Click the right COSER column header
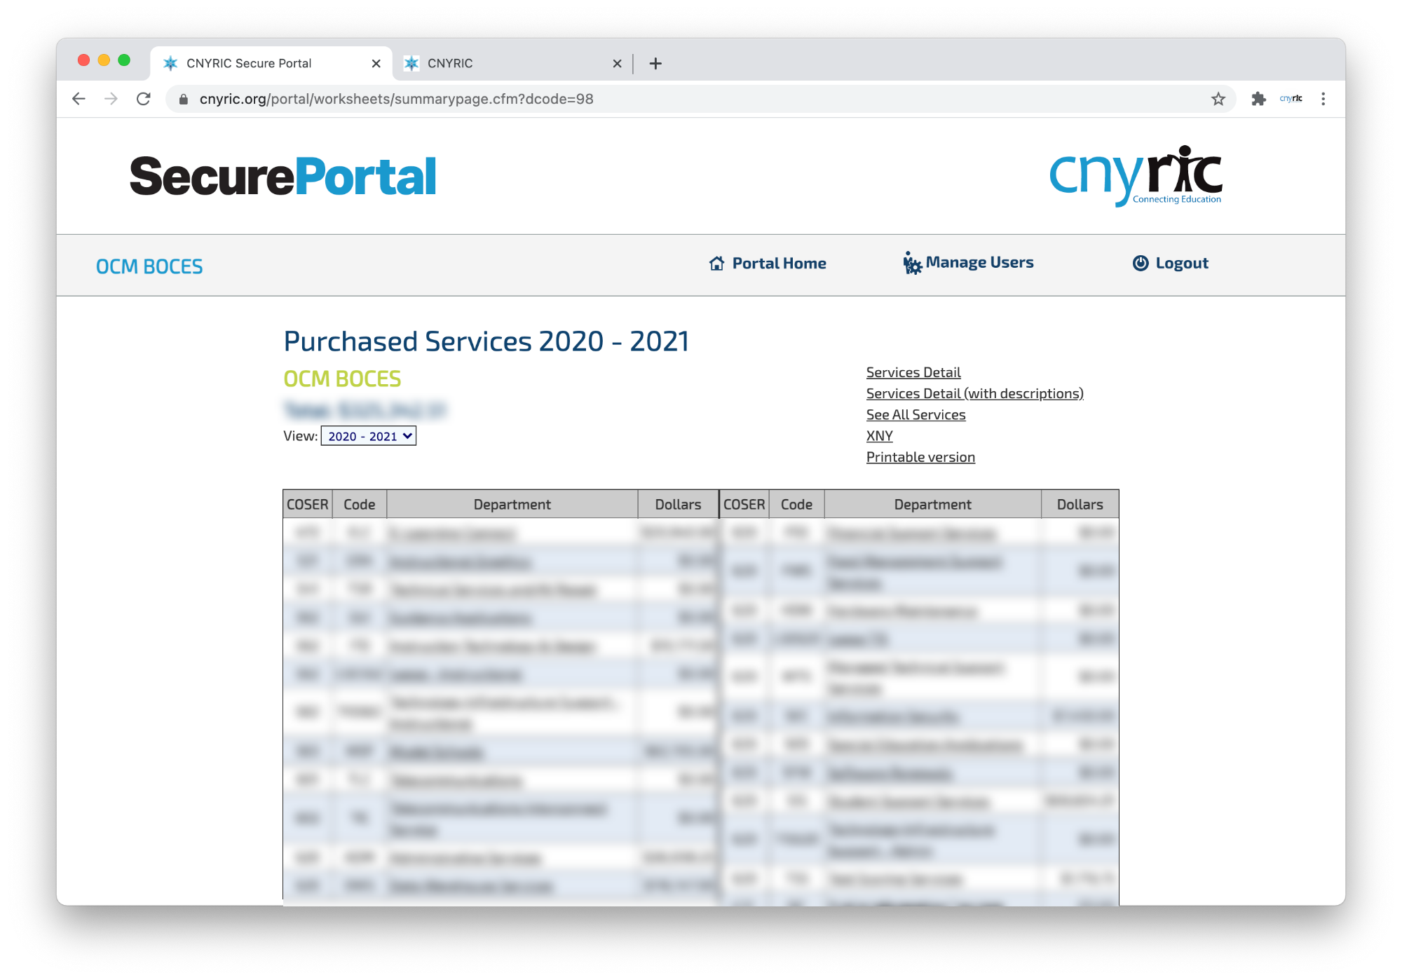The width and height of the screenshot is (1402, 980). (x=744, y=504)
